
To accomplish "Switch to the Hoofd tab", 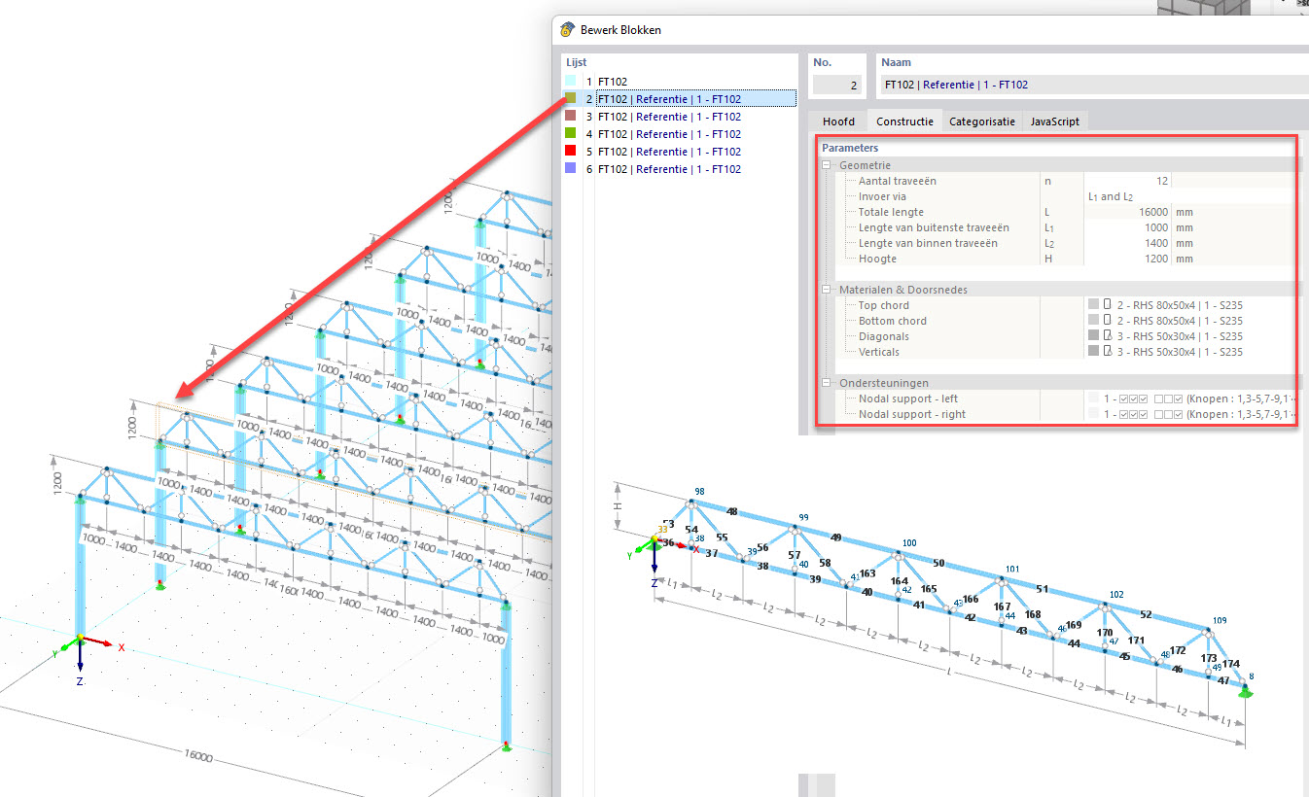I will [x=838, y=121].
